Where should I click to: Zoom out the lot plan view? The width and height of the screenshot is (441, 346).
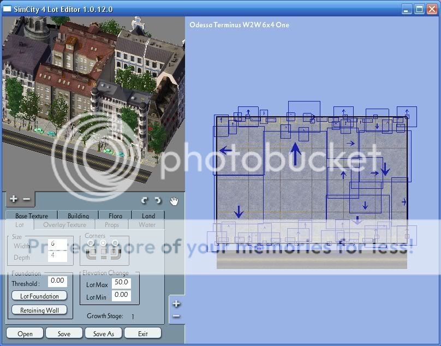point(176,316)
